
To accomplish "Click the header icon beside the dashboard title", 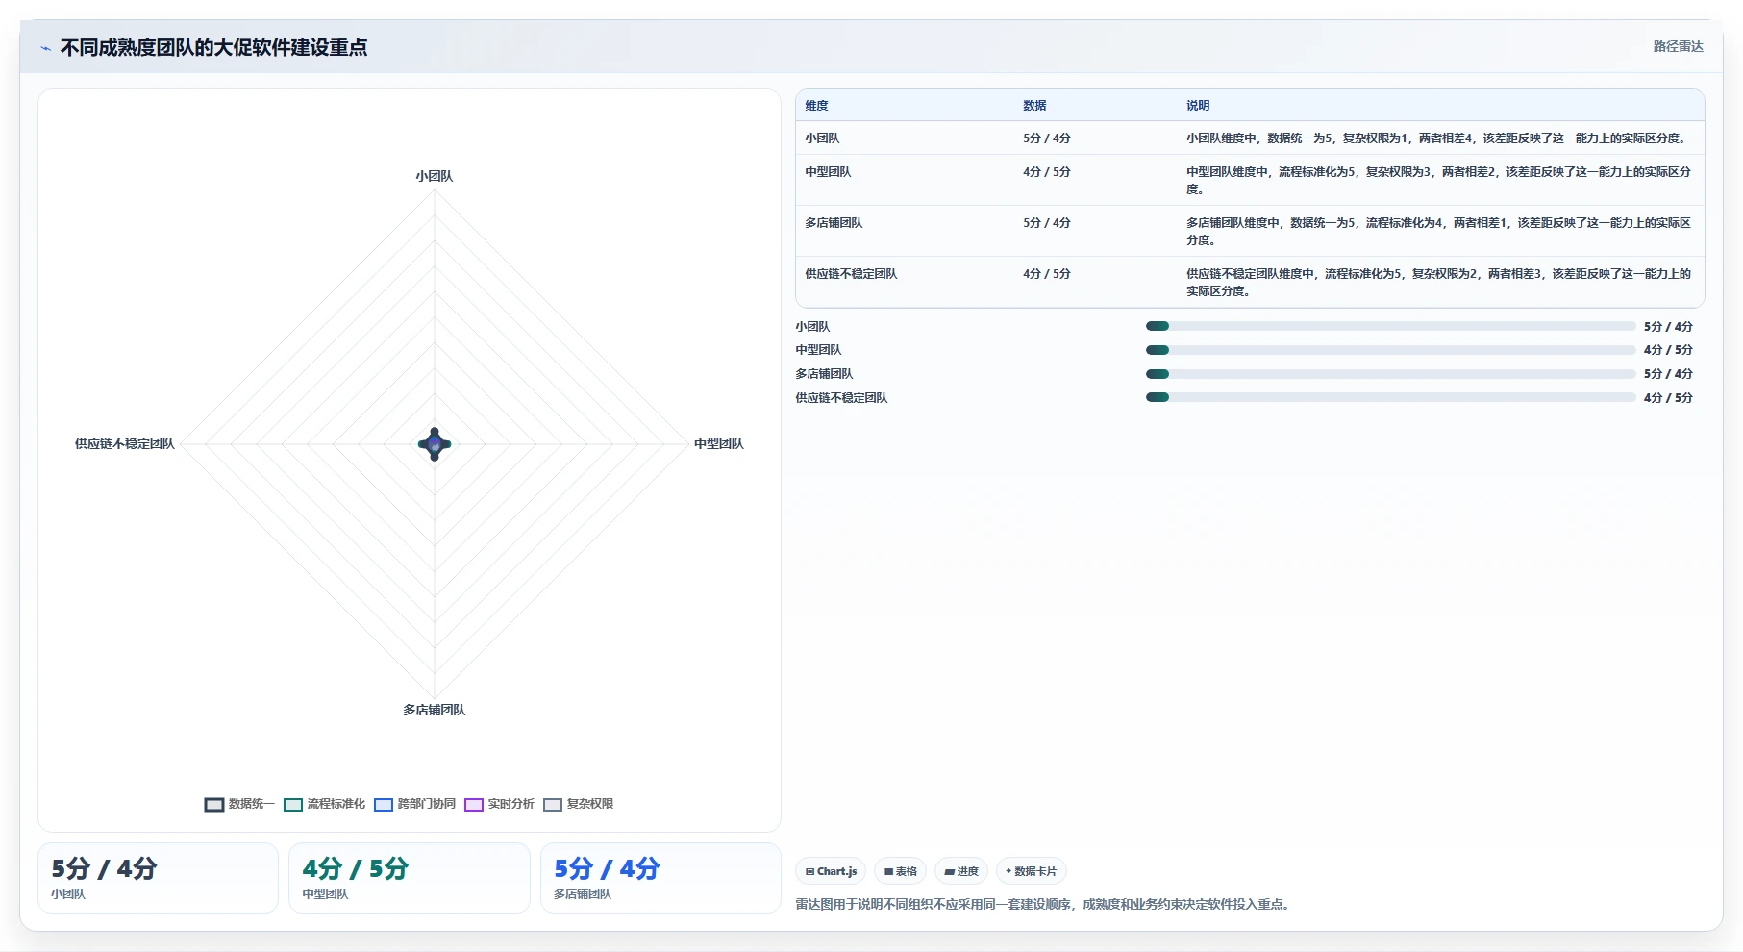I will tap(45, 48).
